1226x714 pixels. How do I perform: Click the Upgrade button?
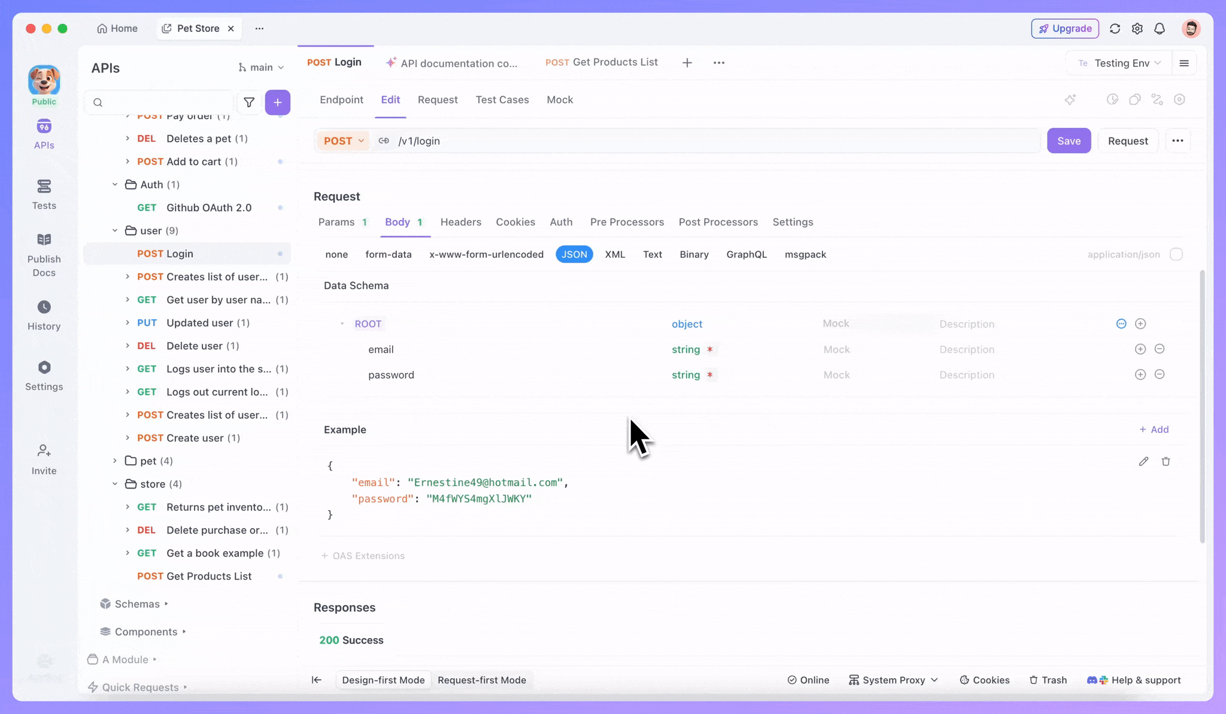[x=1065, y=28]
